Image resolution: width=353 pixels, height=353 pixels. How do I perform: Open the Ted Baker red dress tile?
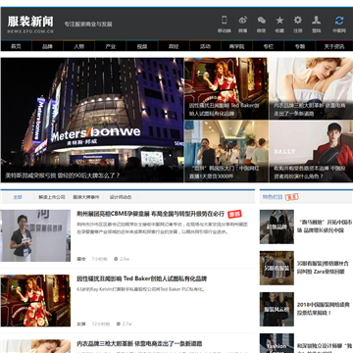(x=226, y=88)
